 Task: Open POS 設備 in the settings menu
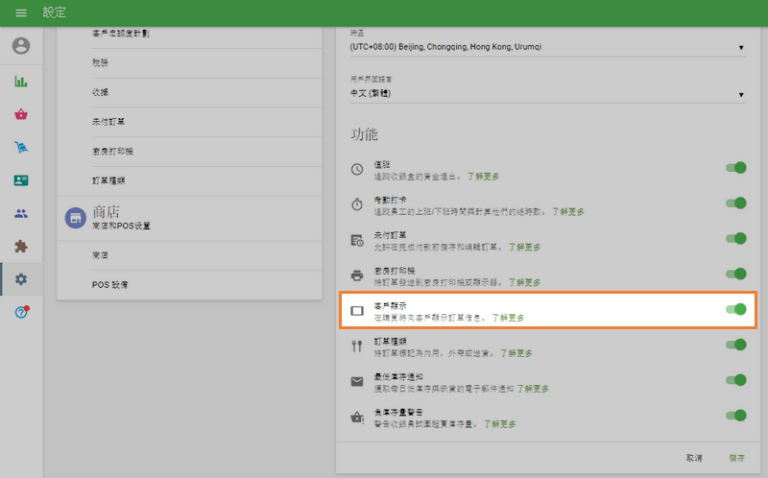pos(110,285)
